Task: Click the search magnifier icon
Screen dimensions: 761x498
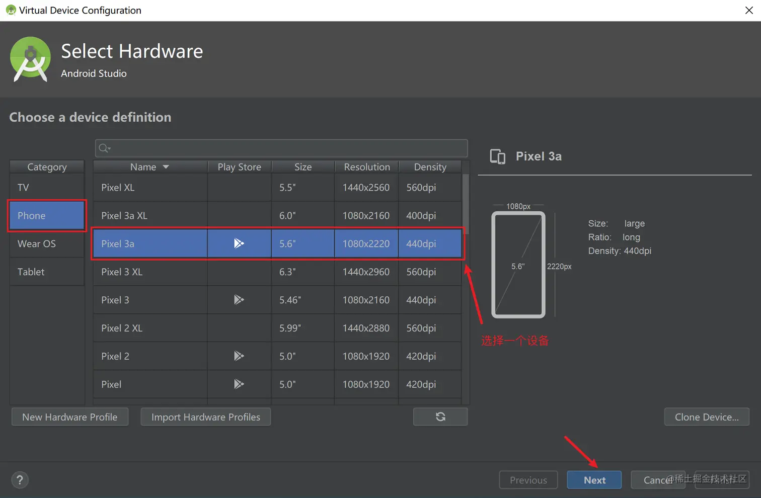Action: (x=104, y=148)
